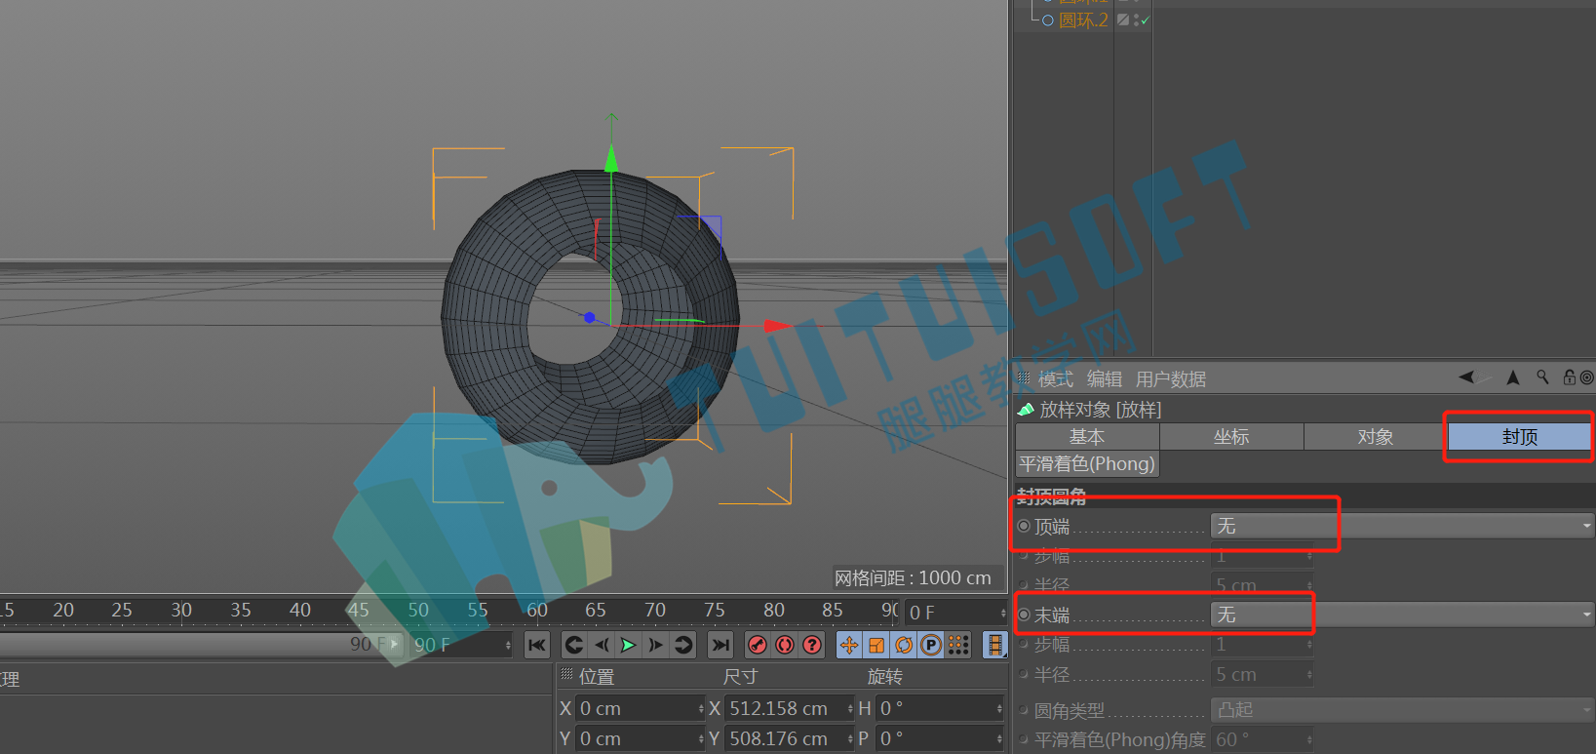1596x754 pixels.
Task: Toggle the red autokeying icon
Action: (785, 645)
